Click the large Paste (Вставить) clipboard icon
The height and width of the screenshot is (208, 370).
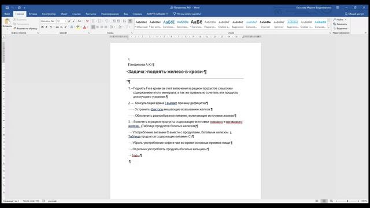[8, 22]
